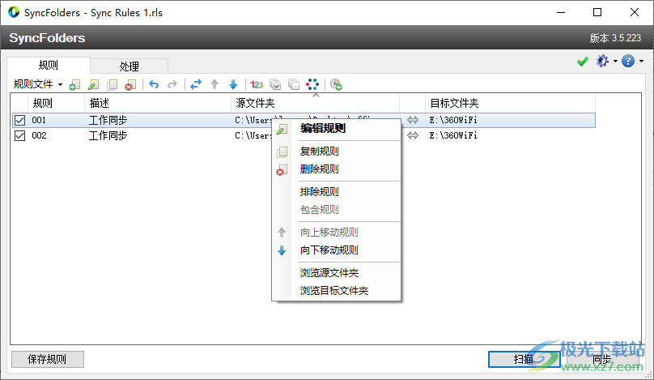Choose 浏览目标文件夹 from the context menu

(x=336, y=291)
